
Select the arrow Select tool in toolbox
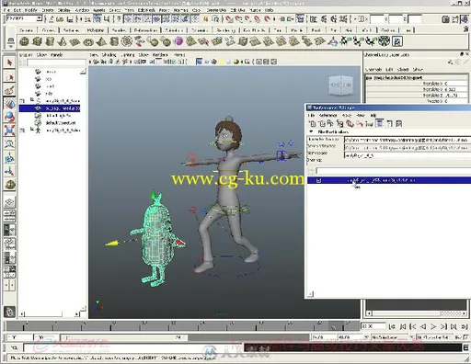click(x=9, y=63)
